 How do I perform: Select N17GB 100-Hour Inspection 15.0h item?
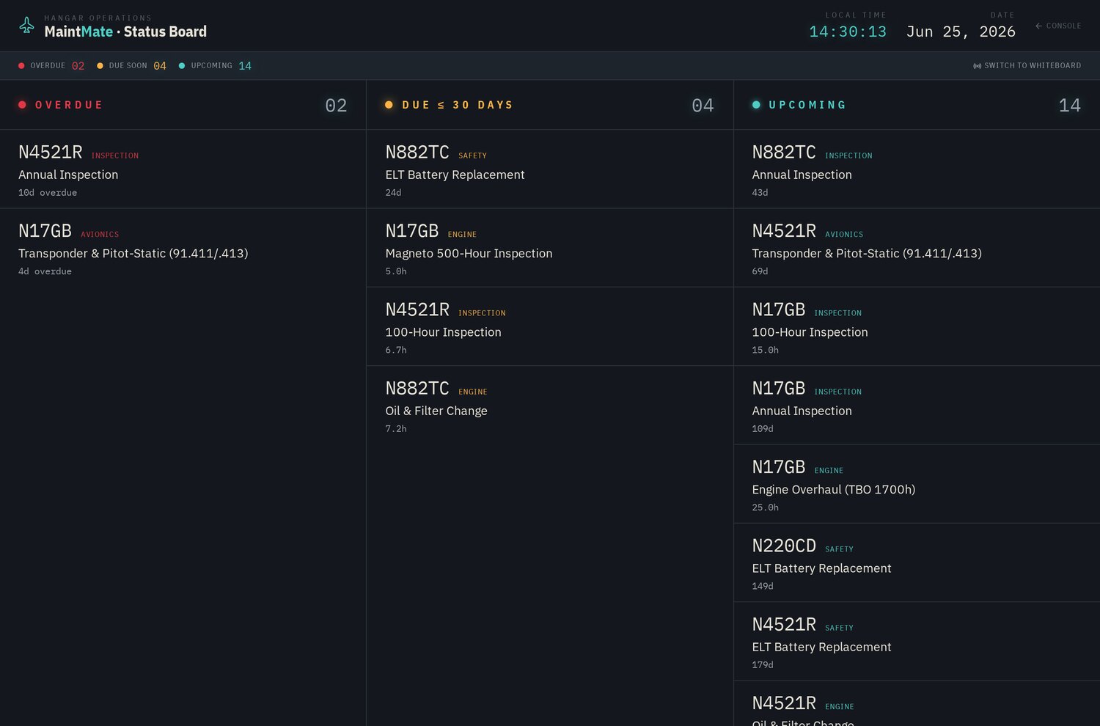(x=917, y=326)
